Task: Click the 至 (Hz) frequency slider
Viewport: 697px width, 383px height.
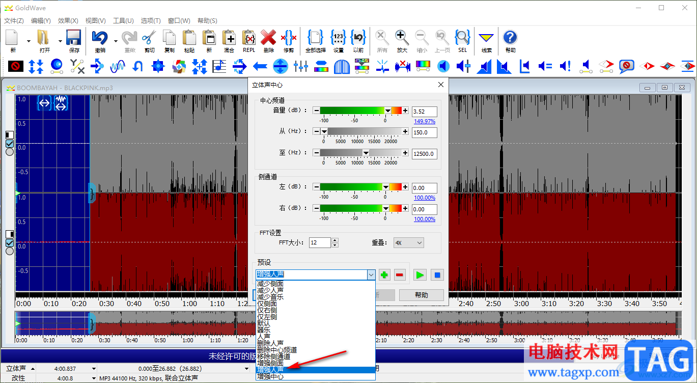Action: tap(360, 153)
